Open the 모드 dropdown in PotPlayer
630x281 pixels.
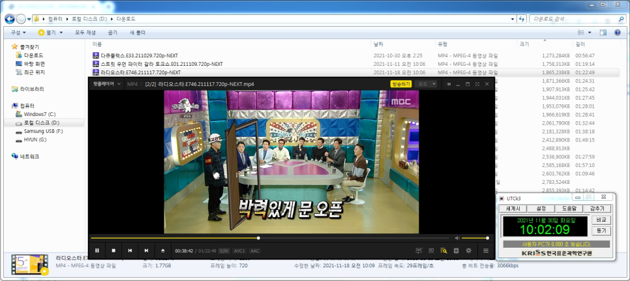425,84
